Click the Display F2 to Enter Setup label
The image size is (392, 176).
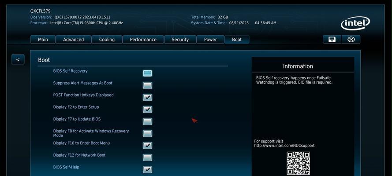tap(76, 107)
